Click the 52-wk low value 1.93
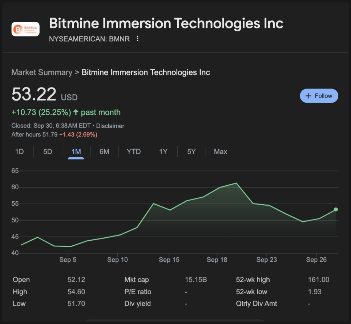 315,292
